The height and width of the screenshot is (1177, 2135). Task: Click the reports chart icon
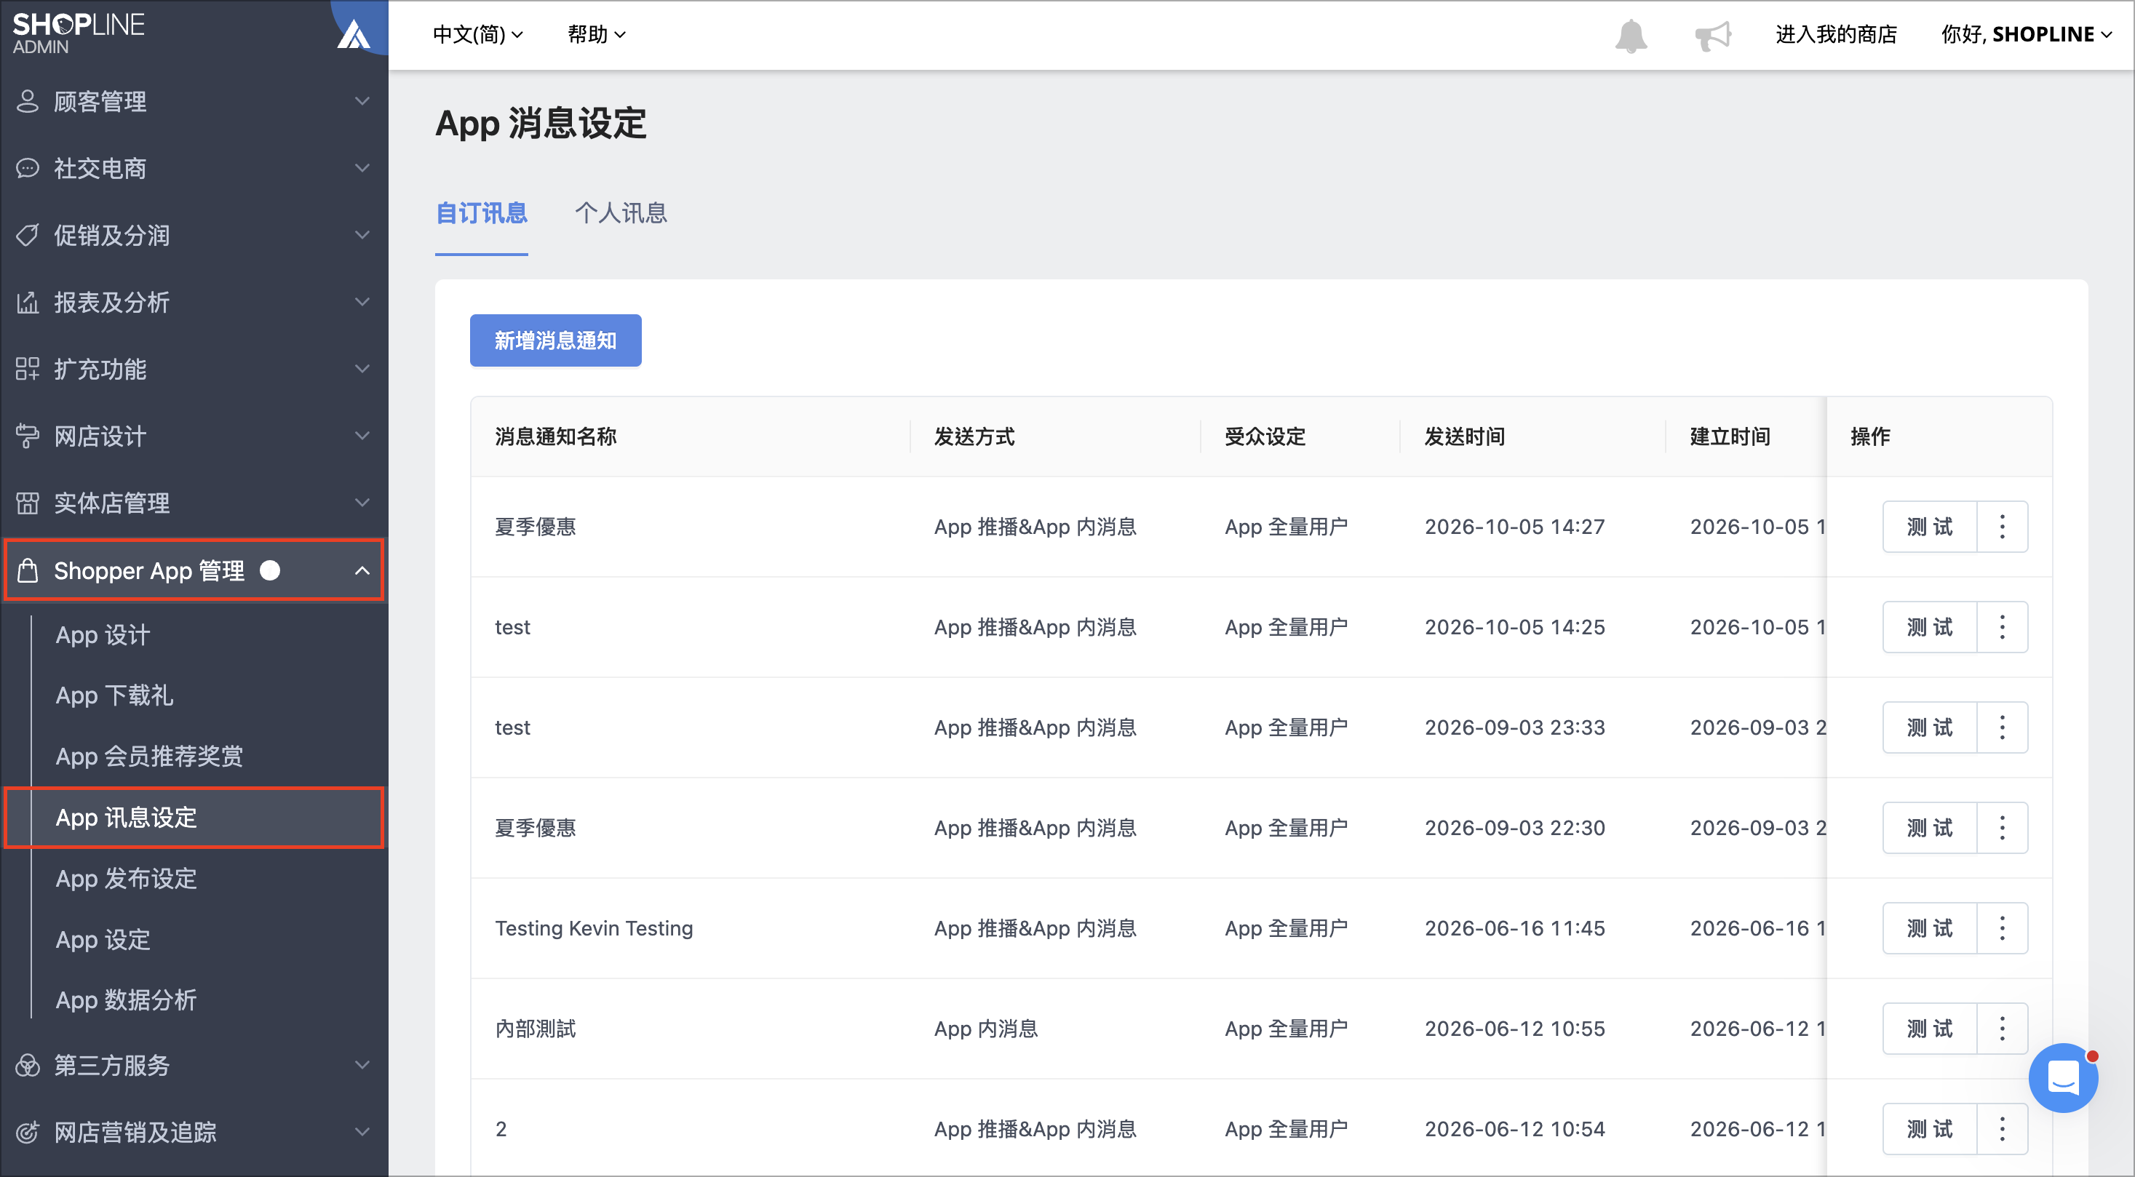click(28, 303)
